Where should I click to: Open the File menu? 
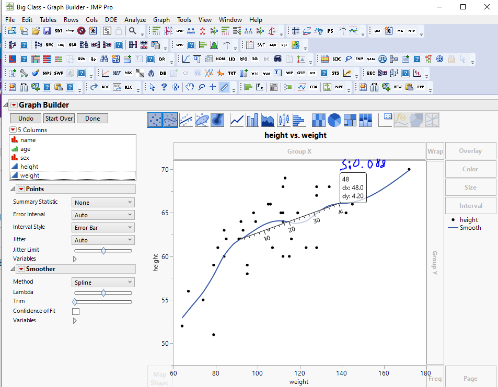[10, 20]
